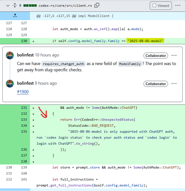This screenshot has height=191, width=185.
Task: Open options menu for 9 hours ago comment
Action: click(174, 84)
